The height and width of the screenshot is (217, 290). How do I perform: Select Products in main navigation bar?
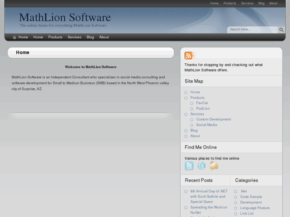(55, 37)
